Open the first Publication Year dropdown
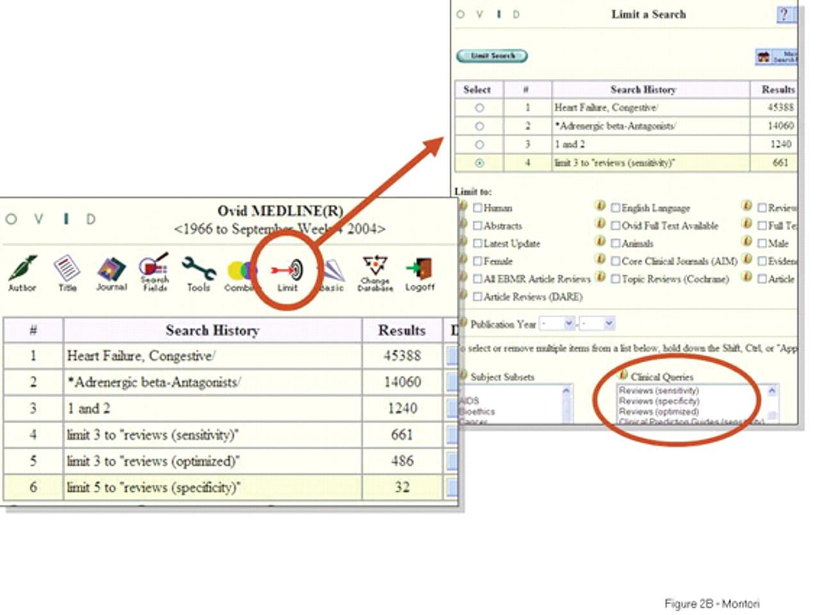This screenshot has height=615, width=820. tap(557, 324)
